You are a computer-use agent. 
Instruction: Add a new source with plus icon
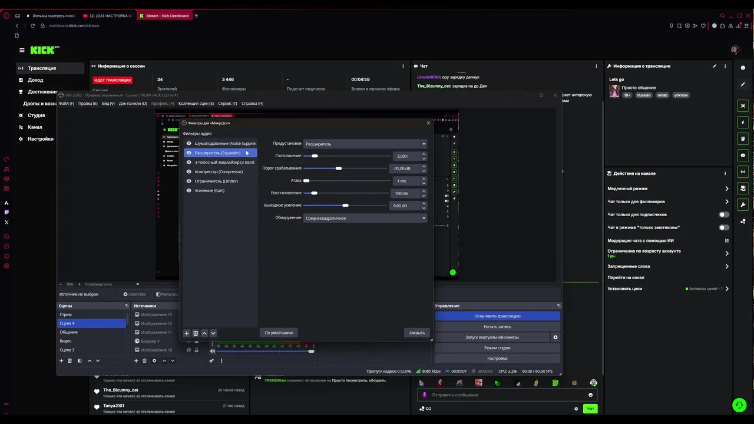tap(136, 360)
